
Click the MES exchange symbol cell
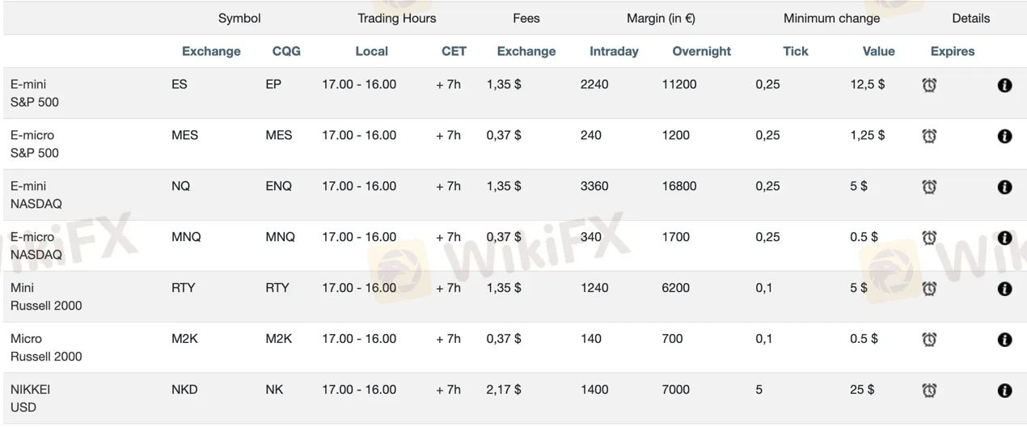(184, 135)
